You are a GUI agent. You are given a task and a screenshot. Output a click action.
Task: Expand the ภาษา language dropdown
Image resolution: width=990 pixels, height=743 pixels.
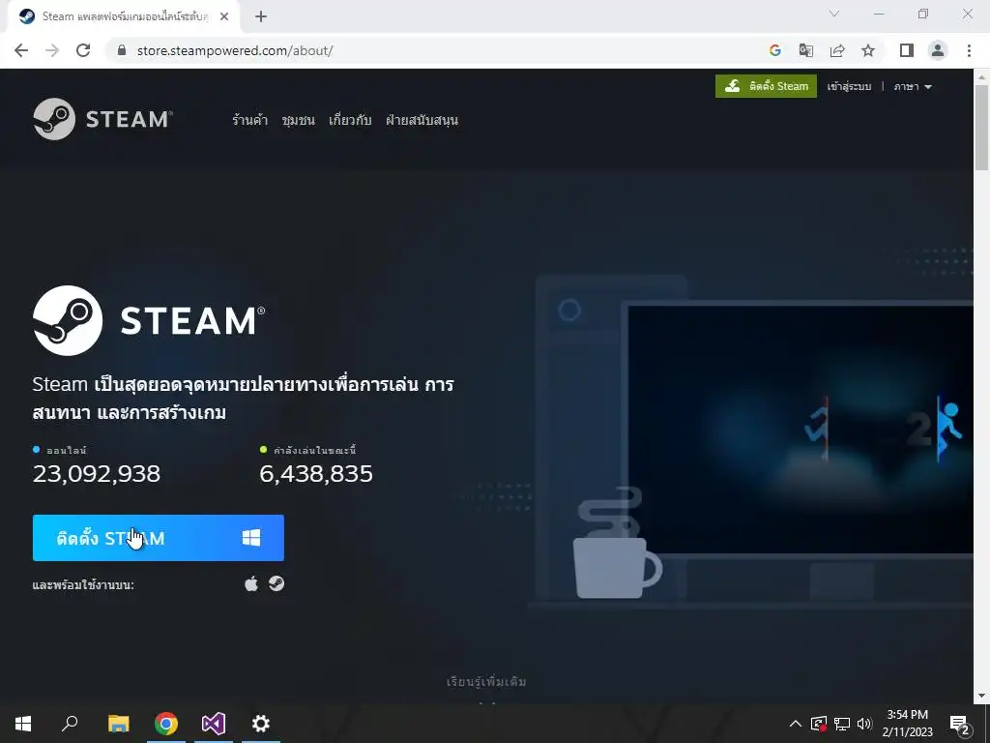tap(913, 86)
